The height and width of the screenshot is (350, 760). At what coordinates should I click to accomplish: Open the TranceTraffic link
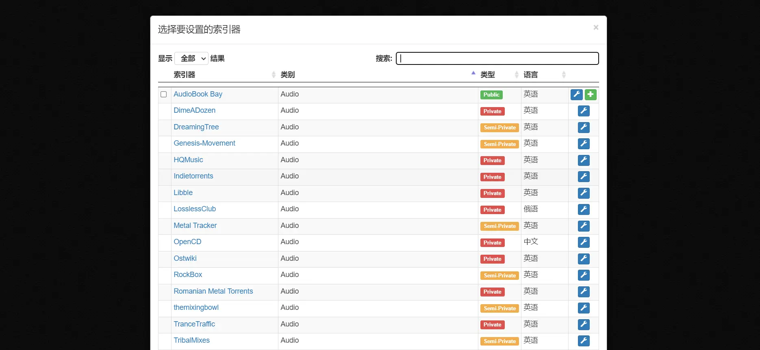(x=194, y=324)
